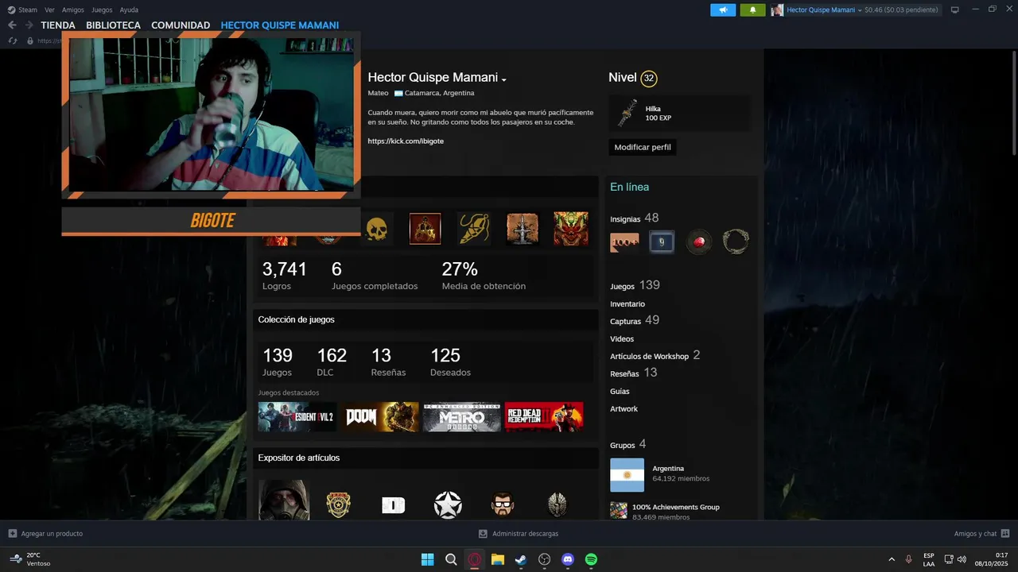Go to the TIENDA tab

[x=58, y=25]
